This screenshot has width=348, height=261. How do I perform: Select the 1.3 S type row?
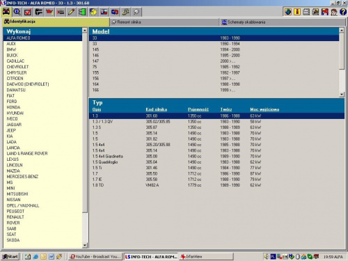(216, 127)
